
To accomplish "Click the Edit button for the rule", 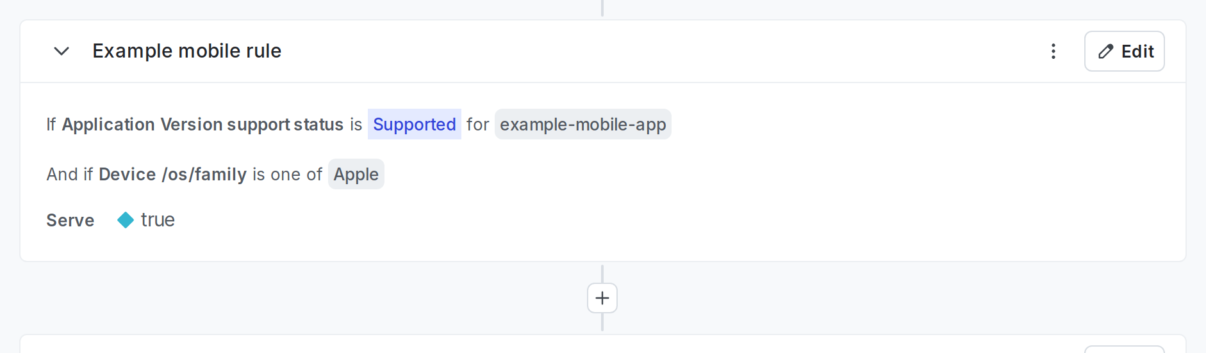I will [1124, 51].
